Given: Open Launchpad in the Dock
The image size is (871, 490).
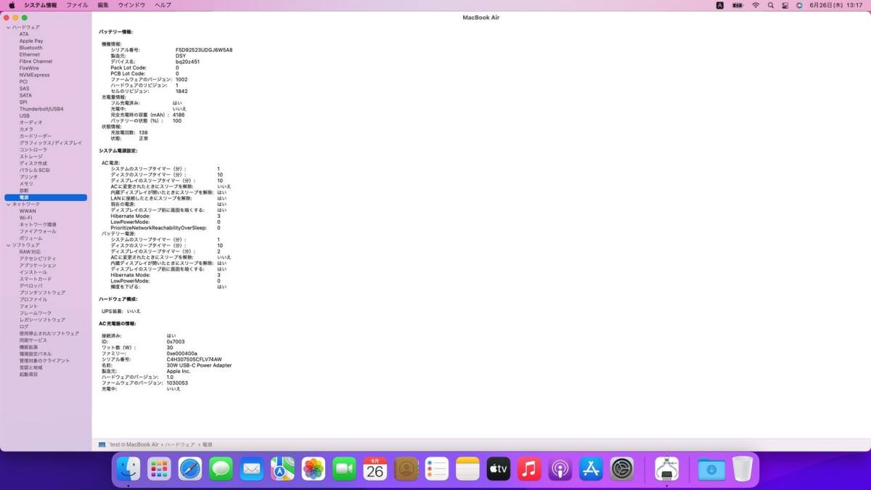Looking at the screenshot, I should (158, 470).
